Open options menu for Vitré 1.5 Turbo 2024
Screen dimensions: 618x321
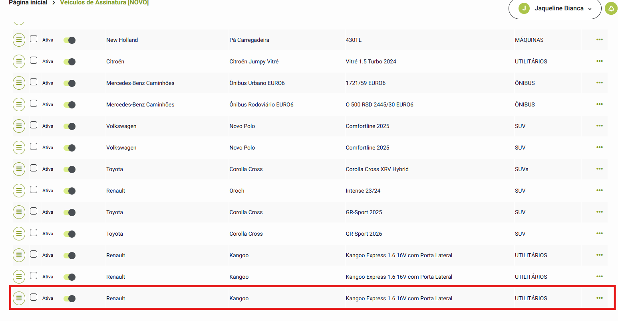click(x=599, y=61)
